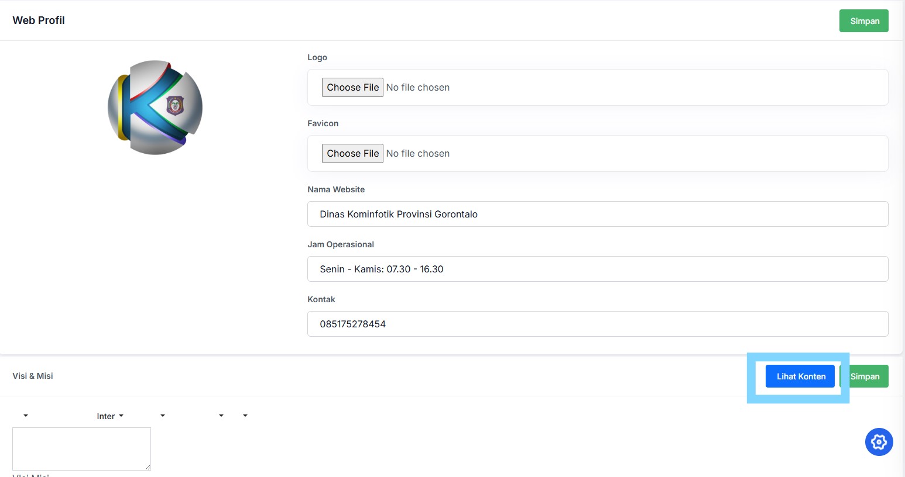Choose a file for the Favicon field
Viewport: 905px width, 477px height.
click(x=352, y=153)
